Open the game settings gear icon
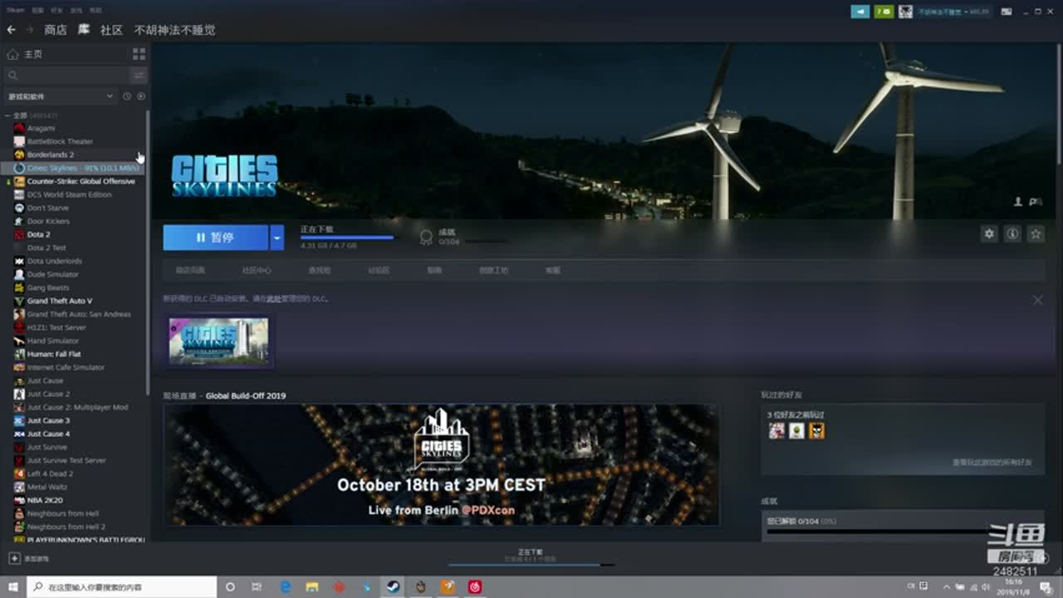Screen dimensions: 1063x598 989,234
